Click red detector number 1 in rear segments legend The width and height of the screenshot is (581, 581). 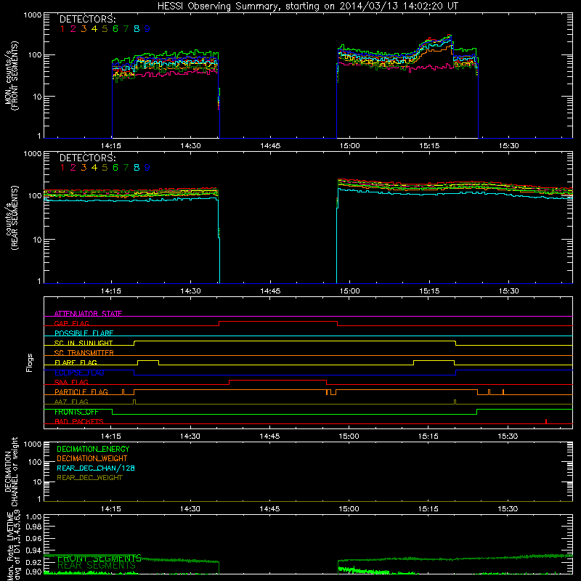(x=62, y=168)
